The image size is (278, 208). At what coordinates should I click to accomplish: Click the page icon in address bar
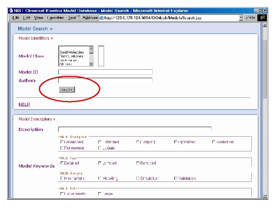[102, 18]
